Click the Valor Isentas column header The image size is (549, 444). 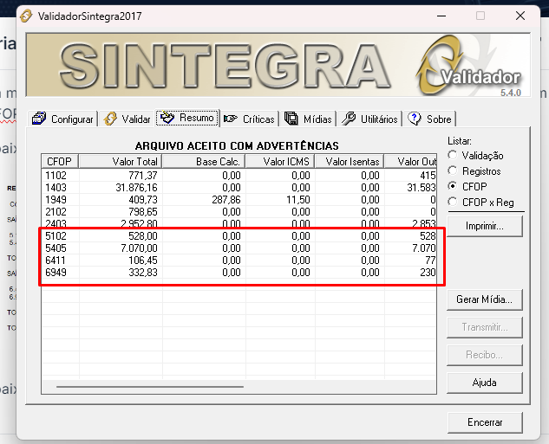(x=350, y=161)
